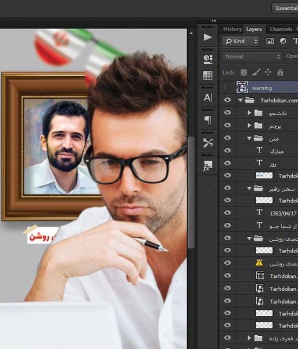The image size is (298, 349).
Task: Open the Paragraph panel pilcrow icon
Action: 207,120
